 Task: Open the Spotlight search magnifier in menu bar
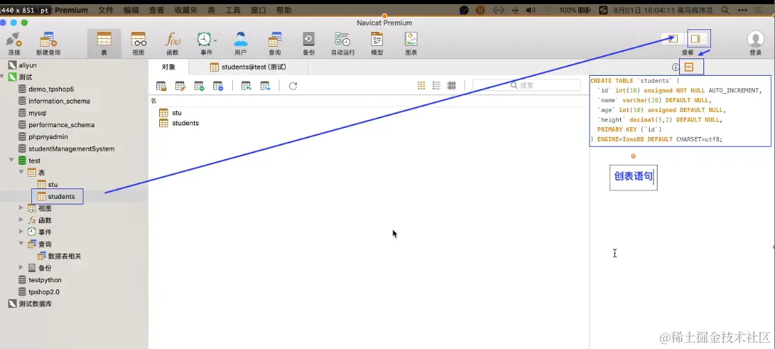pos(725,10)
